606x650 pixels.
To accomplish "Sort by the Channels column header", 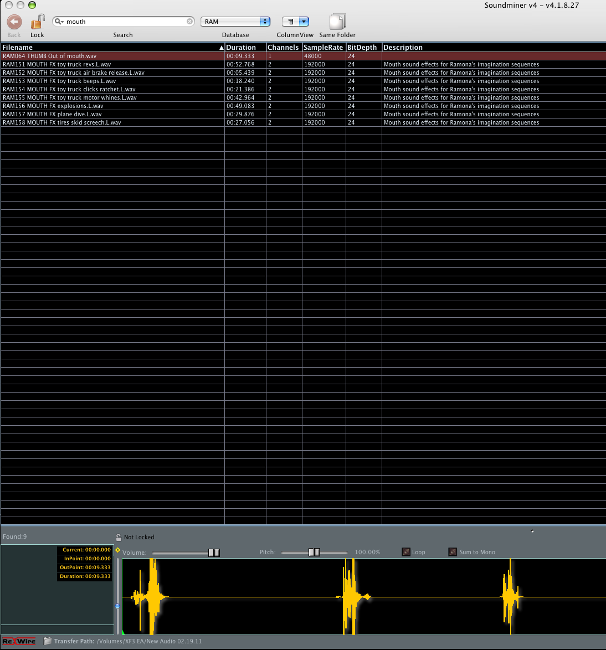I will (284, 47).
